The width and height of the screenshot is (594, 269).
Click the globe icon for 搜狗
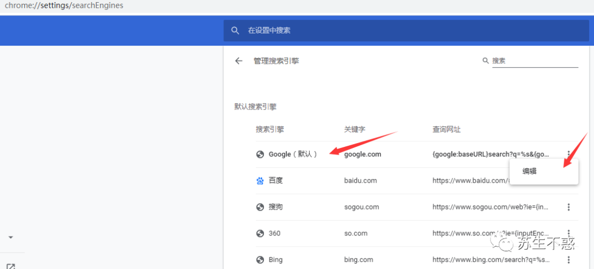click(260, 207)
